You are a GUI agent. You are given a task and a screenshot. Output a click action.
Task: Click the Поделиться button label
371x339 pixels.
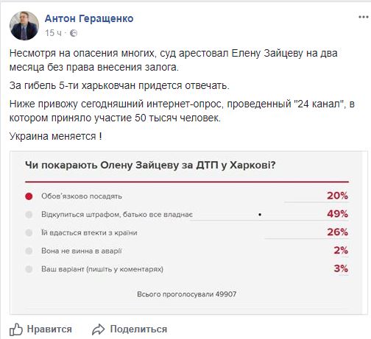[138, 329]
